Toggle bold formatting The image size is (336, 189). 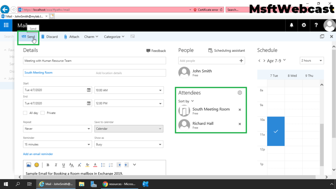[48, 165]
